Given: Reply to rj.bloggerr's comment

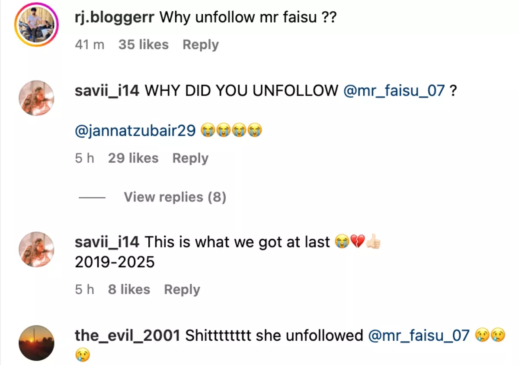Looking at the screenshot, I should tap(201, 45).
